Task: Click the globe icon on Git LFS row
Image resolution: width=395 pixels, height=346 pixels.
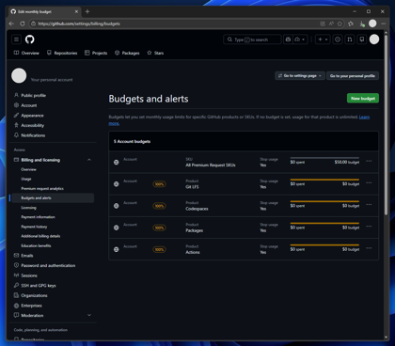Action: coord(117,184)
